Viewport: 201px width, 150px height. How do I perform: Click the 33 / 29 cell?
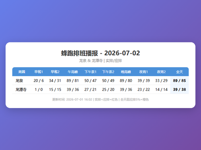(x=161, y=80)
